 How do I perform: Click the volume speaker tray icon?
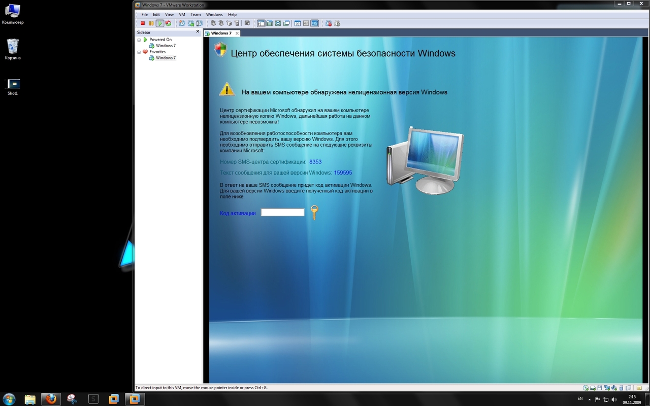(x=613, y=399)
